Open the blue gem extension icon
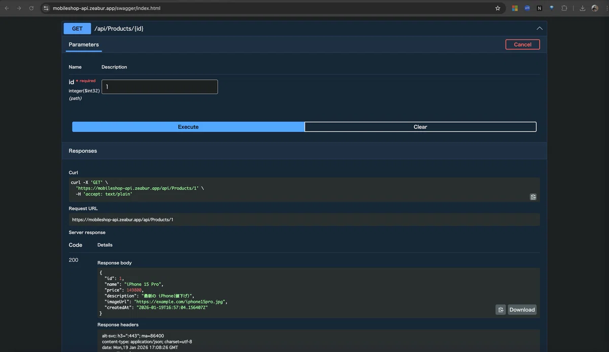 (552, 8)
